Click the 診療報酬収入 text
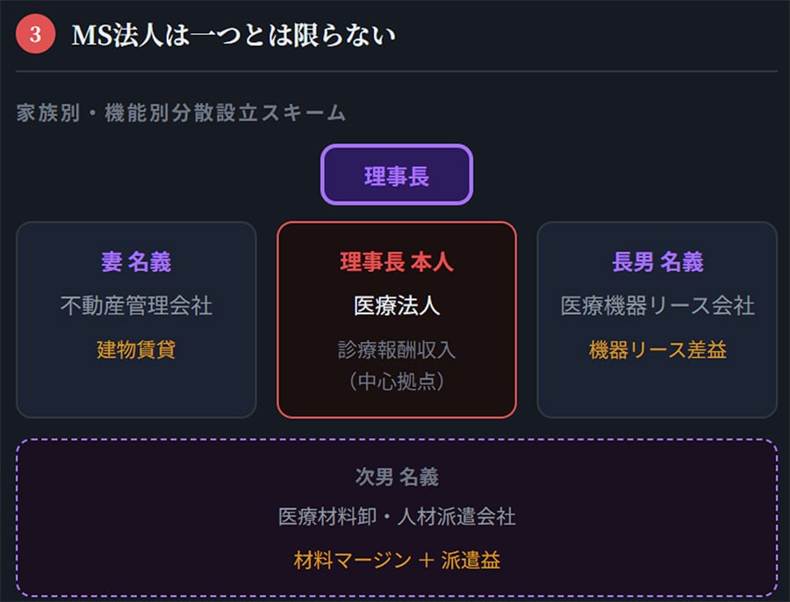790x602 pixels. click(397, 349)
